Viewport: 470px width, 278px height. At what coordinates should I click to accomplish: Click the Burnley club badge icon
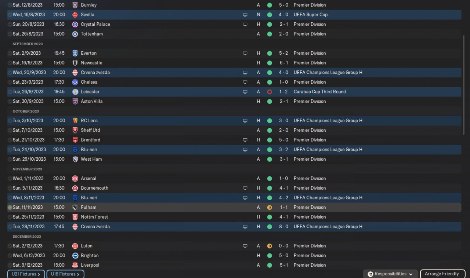click(x=75, y=5)
